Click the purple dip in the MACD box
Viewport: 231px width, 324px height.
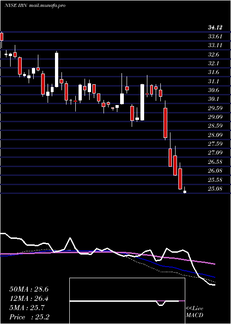click(x=162, y=303)
